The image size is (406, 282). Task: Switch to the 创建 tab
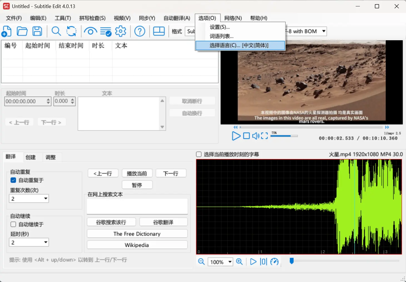tap(31, 157)
